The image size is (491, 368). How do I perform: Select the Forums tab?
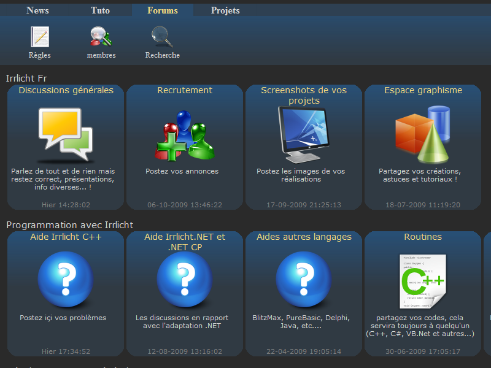point(163,10)
